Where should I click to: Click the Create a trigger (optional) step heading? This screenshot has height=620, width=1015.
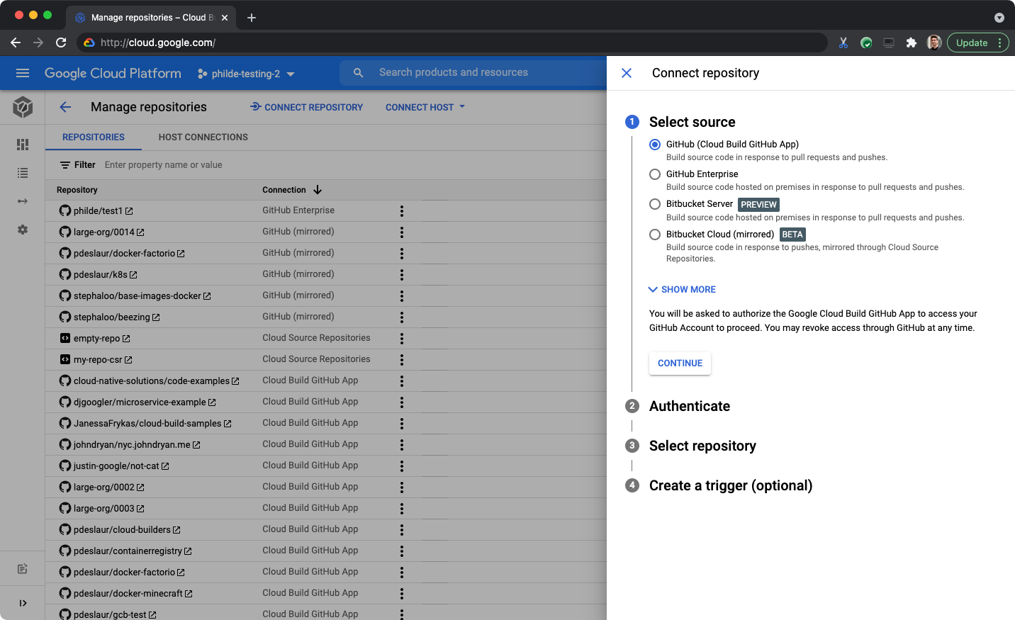731,485
